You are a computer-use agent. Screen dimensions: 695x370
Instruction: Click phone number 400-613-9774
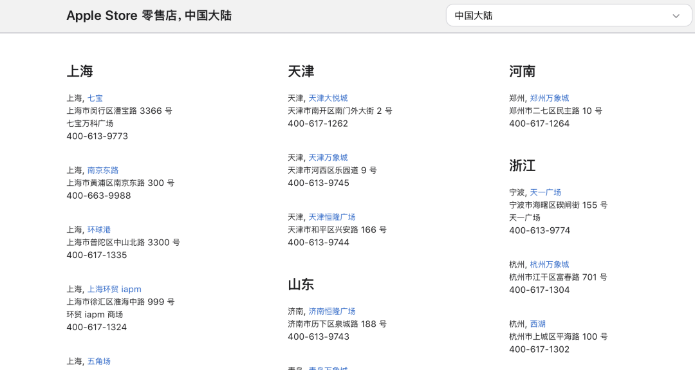(539, 230)
